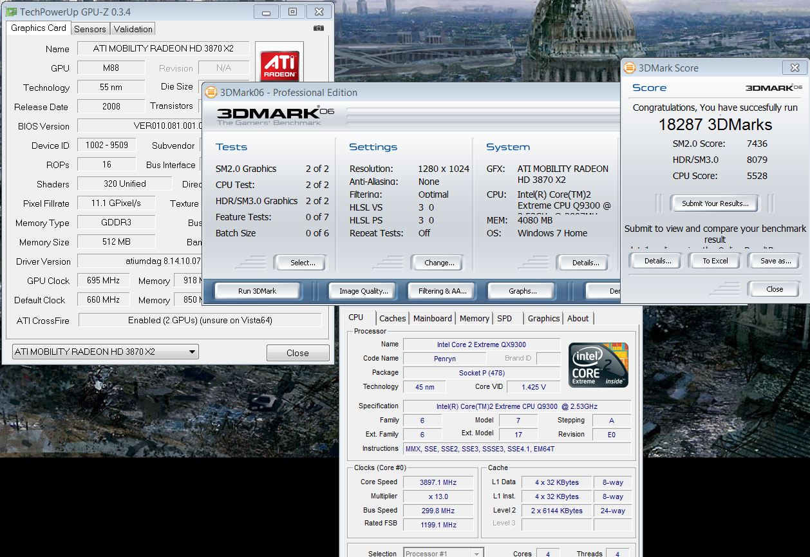Click the Code Name Penryn field
The image size is (810, 557).
click(x=444, y=359)
